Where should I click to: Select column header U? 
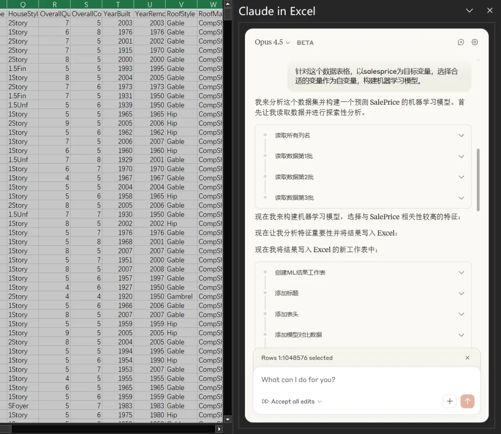pos(149,5)
